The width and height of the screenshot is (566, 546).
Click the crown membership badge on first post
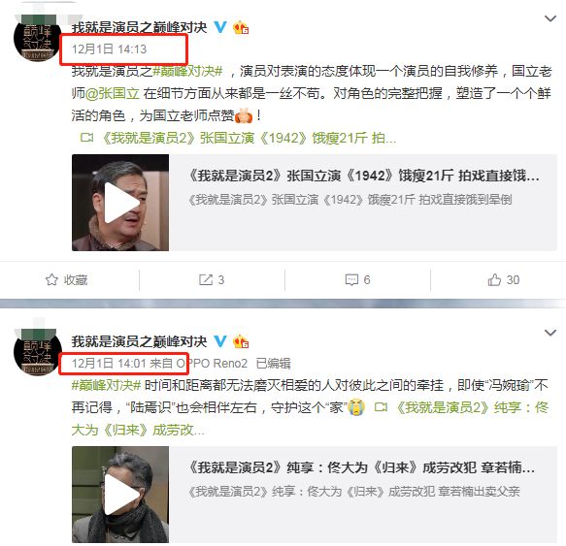pyautogui.click(x=241, y=27)
